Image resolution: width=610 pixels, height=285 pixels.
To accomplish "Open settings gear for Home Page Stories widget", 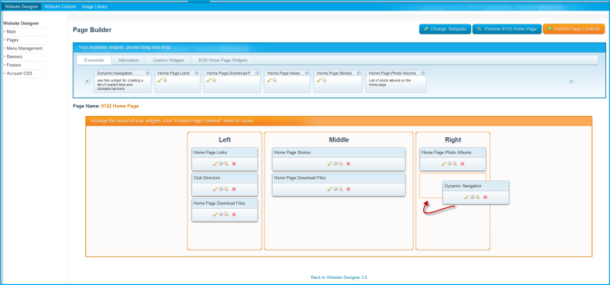I will (335, 164).
